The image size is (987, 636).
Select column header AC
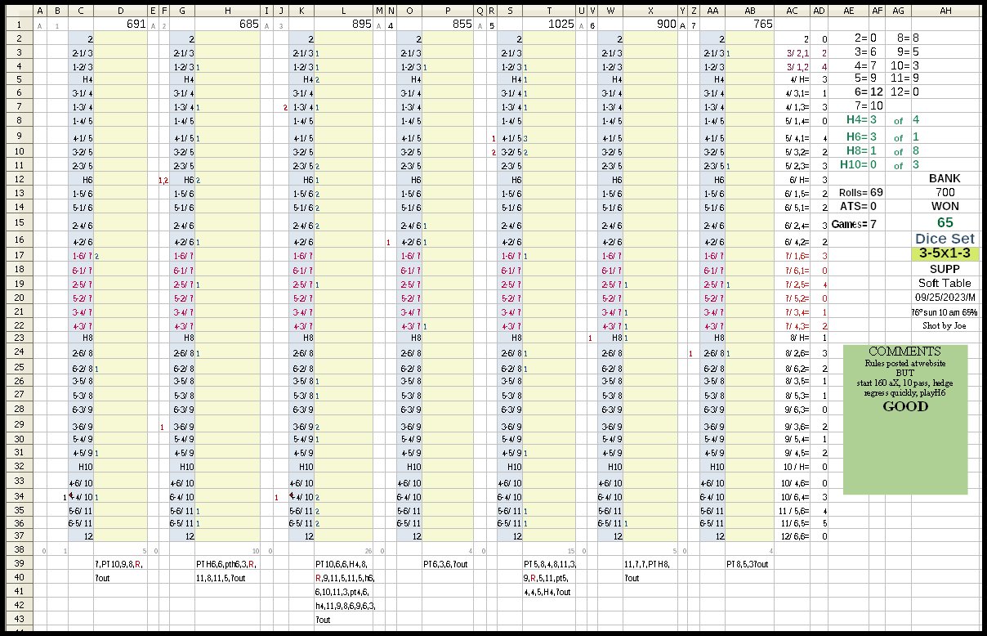click(x=792, y=10)
